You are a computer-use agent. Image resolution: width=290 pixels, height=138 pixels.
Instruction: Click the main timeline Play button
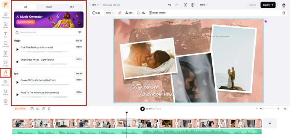point(142,109)
